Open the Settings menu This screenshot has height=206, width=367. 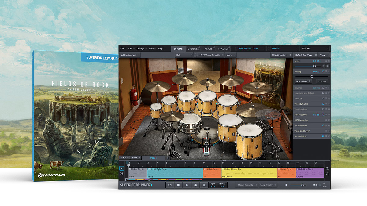coord(142,49)
